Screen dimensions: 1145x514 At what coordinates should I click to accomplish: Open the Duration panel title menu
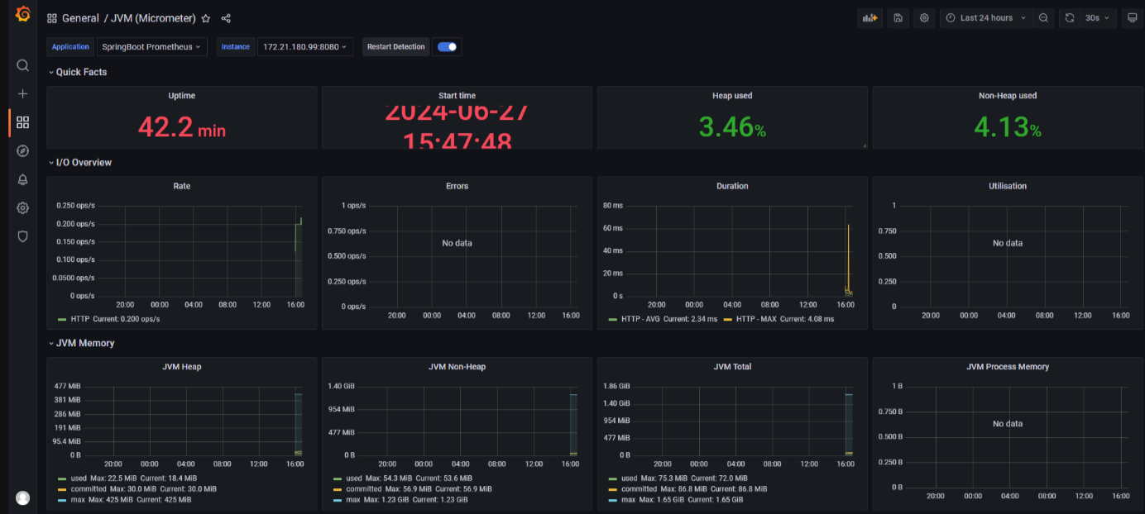732,186
